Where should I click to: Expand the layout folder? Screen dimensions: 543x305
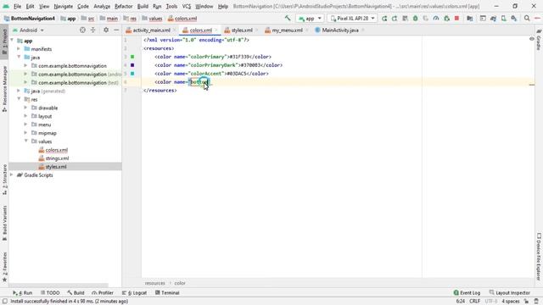(x=25, y=116)
